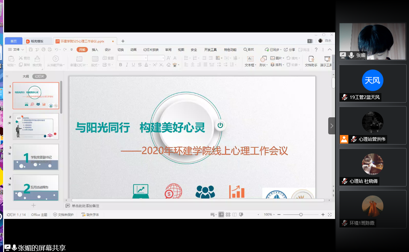The width and height of the screenshot is (409, 252).
Task: Open the Insert (插入) ribbon tab
Action: click(x=95, y=50)
